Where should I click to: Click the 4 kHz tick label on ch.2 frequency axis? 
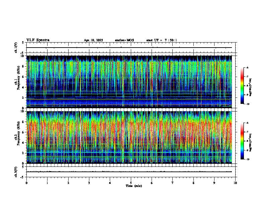point(23,143)
